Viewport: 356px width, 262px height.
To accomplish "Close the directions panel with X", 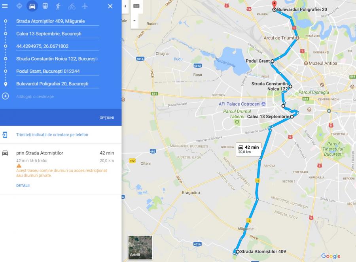I will click(110, 6).
